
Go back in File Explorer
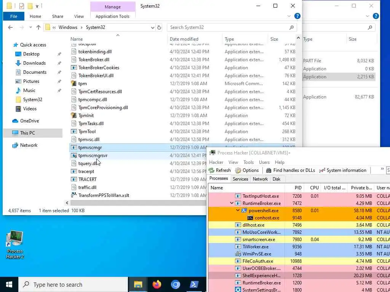(10, 27)
